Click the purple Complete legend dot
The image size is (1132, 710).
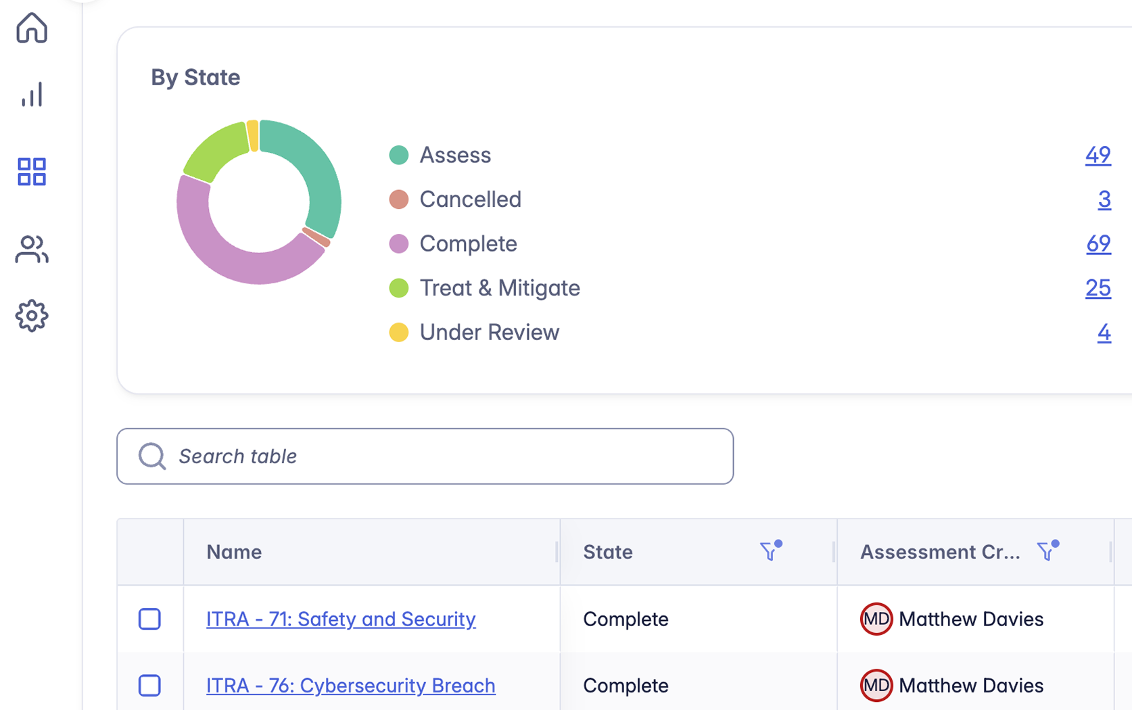(x=399, y=243)
